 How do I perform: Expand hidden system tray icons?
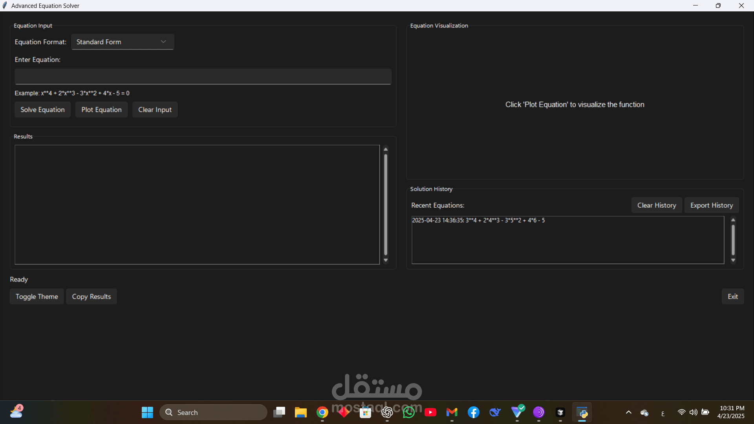click(x=628, y=412)
